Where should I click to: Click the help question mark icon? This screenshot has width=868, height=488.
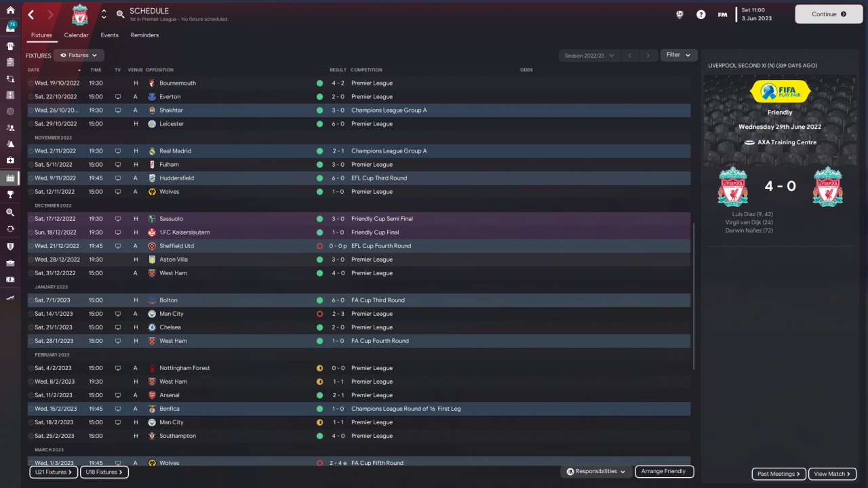701,14
